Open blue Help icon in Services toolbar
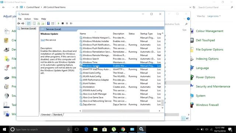This screenshot has height=133, width=236. (x=48, y=23)
